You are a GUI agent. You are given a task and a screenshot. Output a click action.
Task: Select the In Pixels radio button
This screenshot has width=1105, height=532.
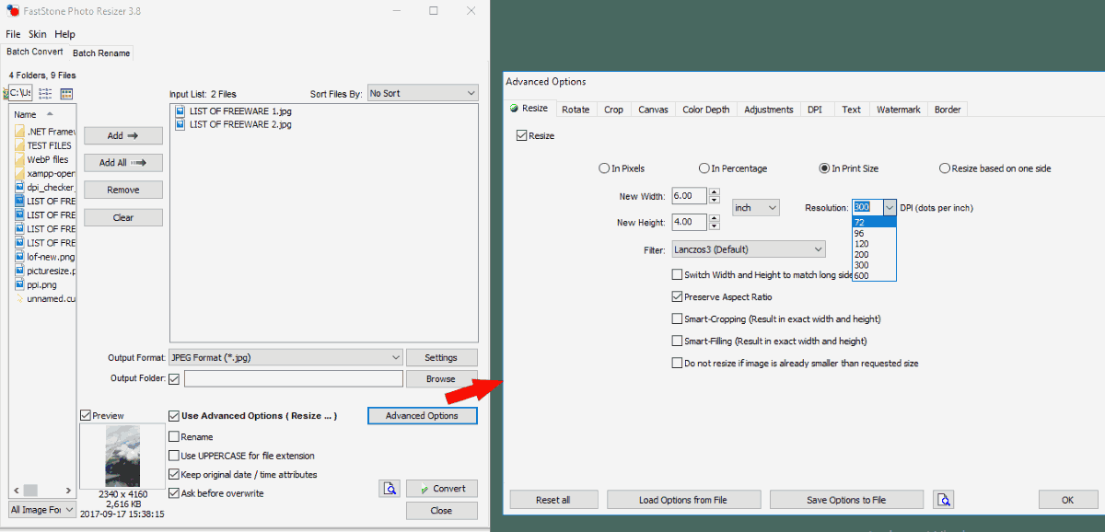click(604, 168)
